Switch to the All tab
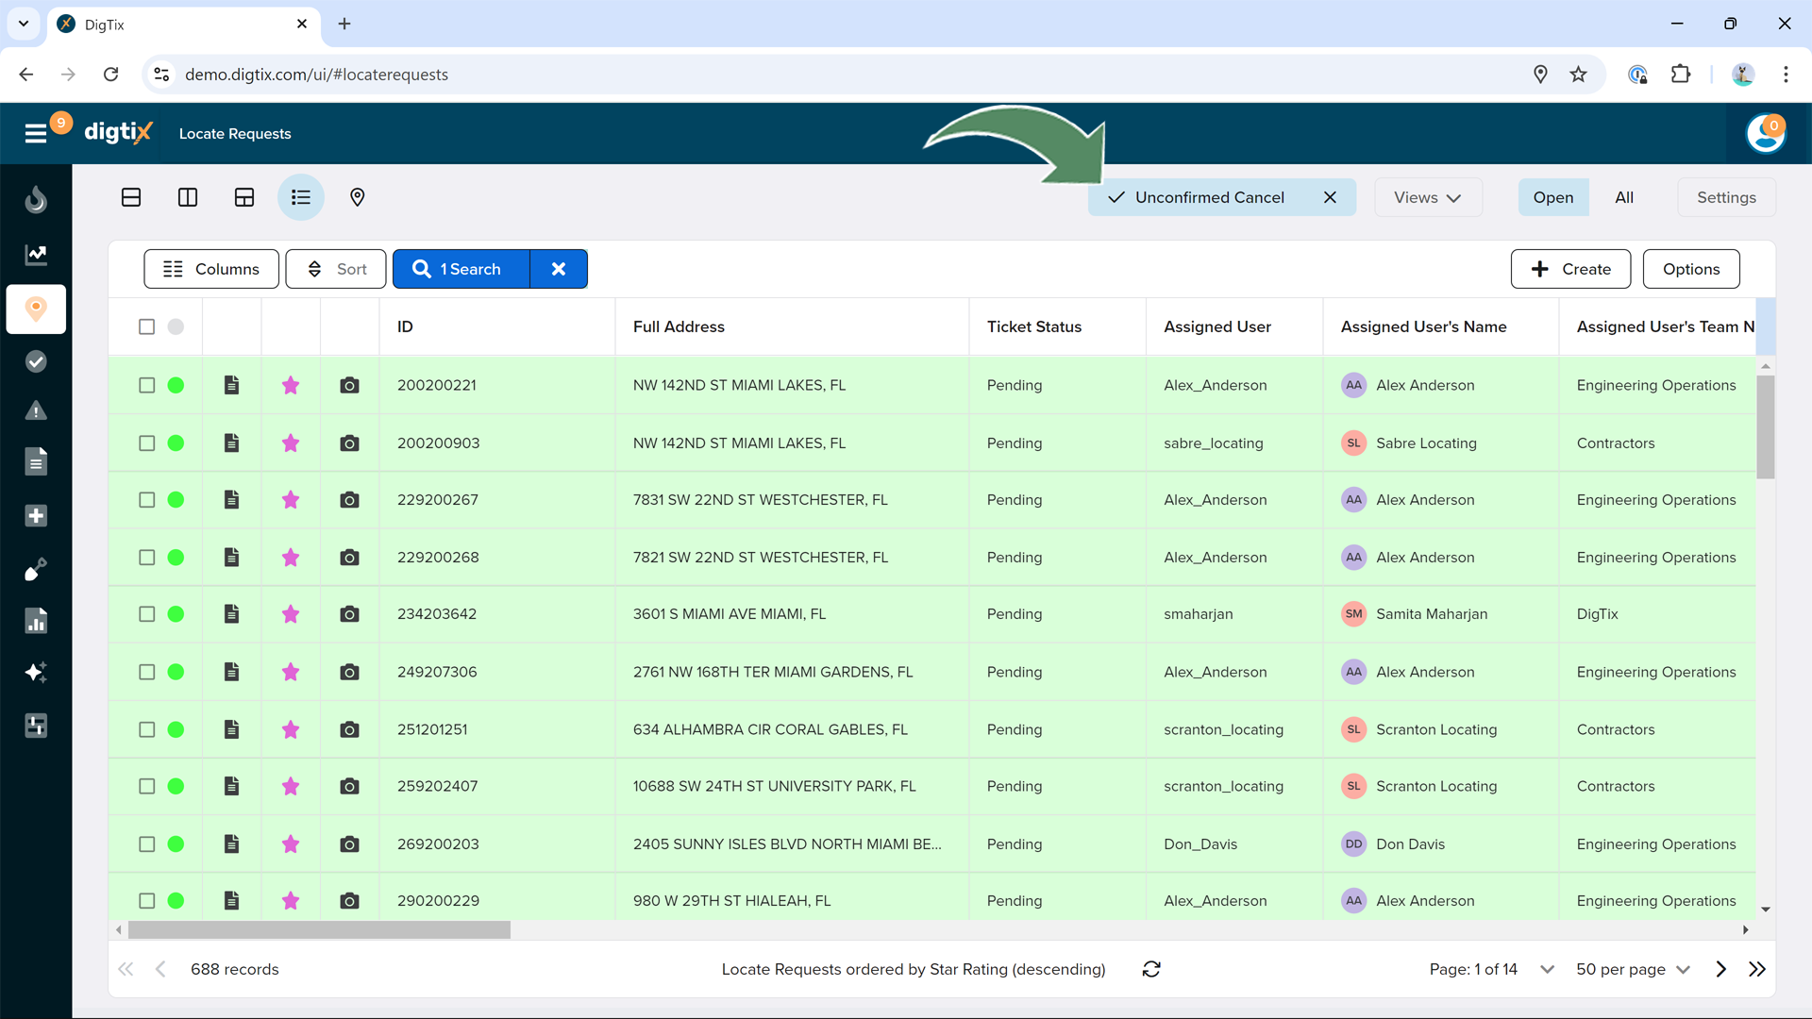The image size is (1812, 1019). pos(1623,197)
